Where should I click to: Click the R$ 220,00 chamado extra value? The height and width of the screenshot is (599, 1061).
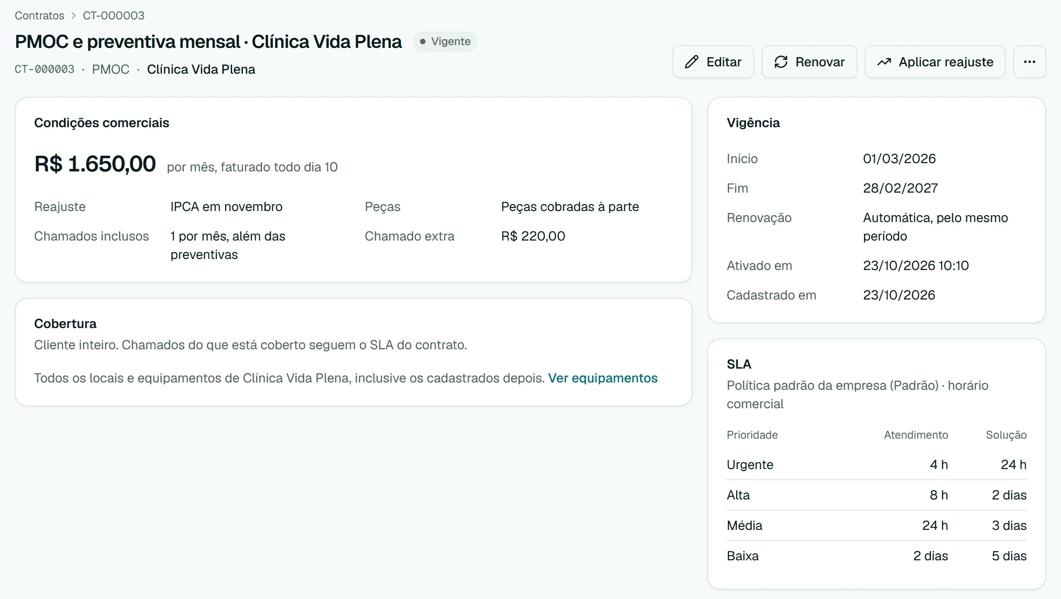533,236
